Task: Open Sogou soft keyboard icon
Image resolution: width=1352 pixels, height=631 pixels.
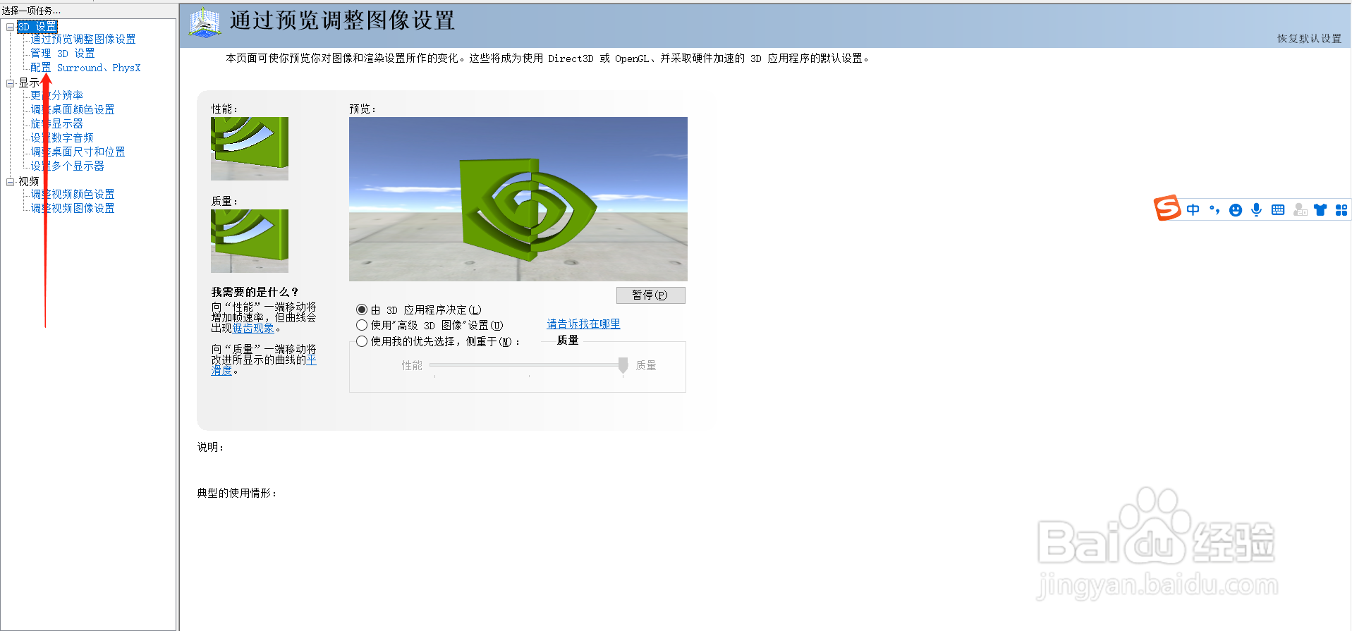Action: 1278,210
